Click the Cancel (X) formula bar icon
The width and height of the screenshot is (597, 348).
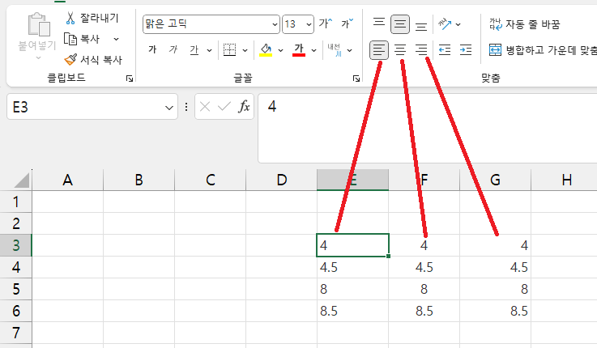pyautogui.click(x=205, y=107)
